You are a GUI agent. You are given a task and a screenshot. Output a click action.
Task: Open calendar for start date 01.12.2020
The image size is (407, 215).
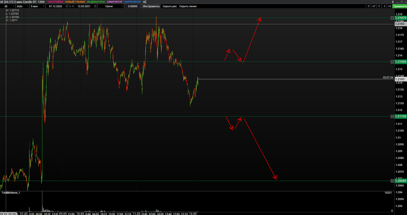point(67,6)
